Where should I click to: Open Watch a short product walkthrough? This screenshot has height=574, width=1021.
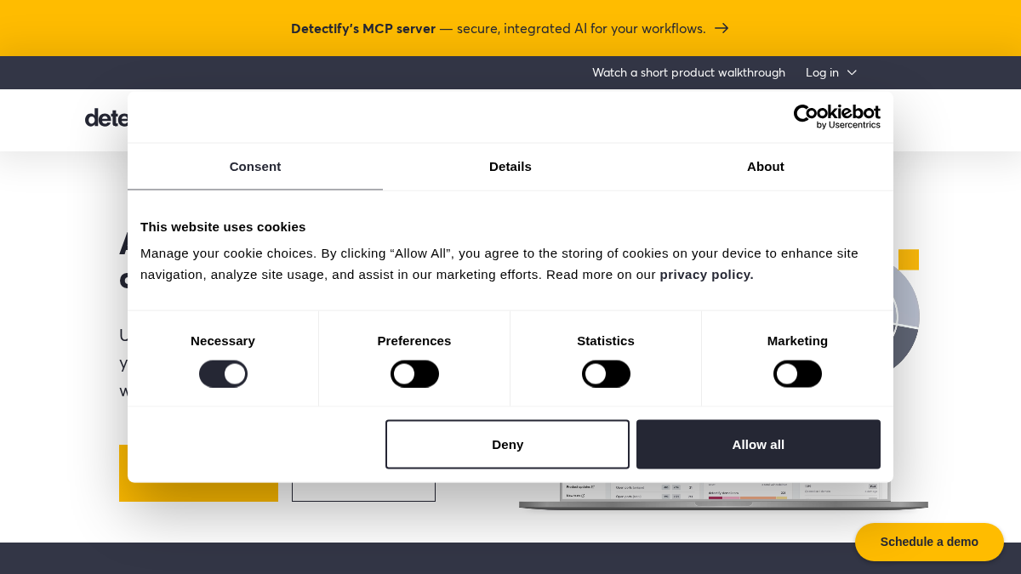[x=688, y=72]
